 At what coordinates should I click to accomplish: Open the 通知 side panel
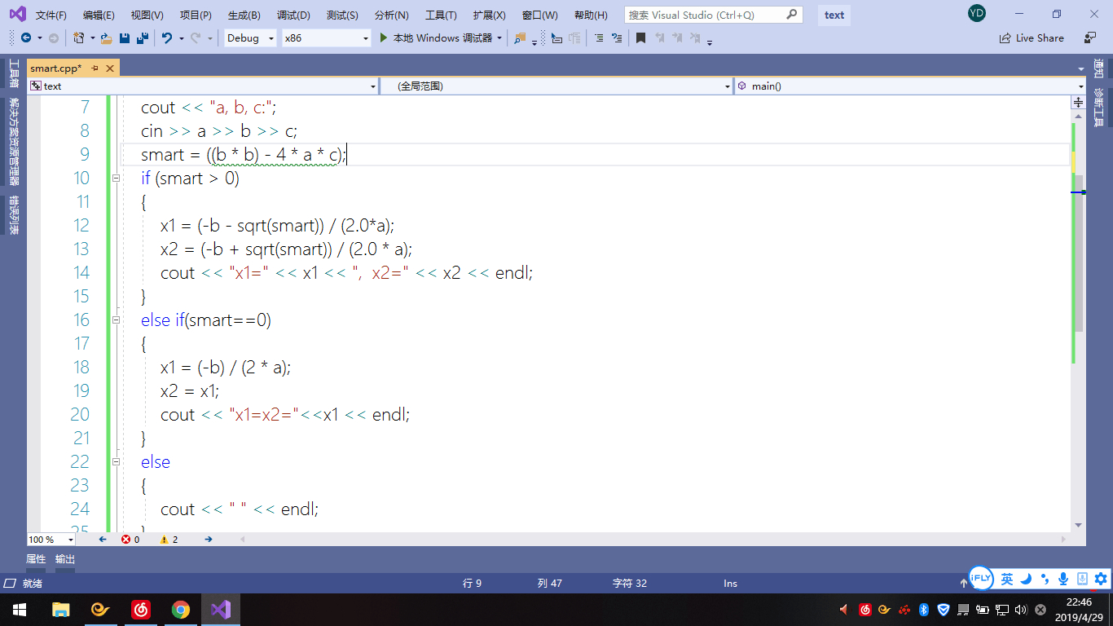click(1098, 68)
